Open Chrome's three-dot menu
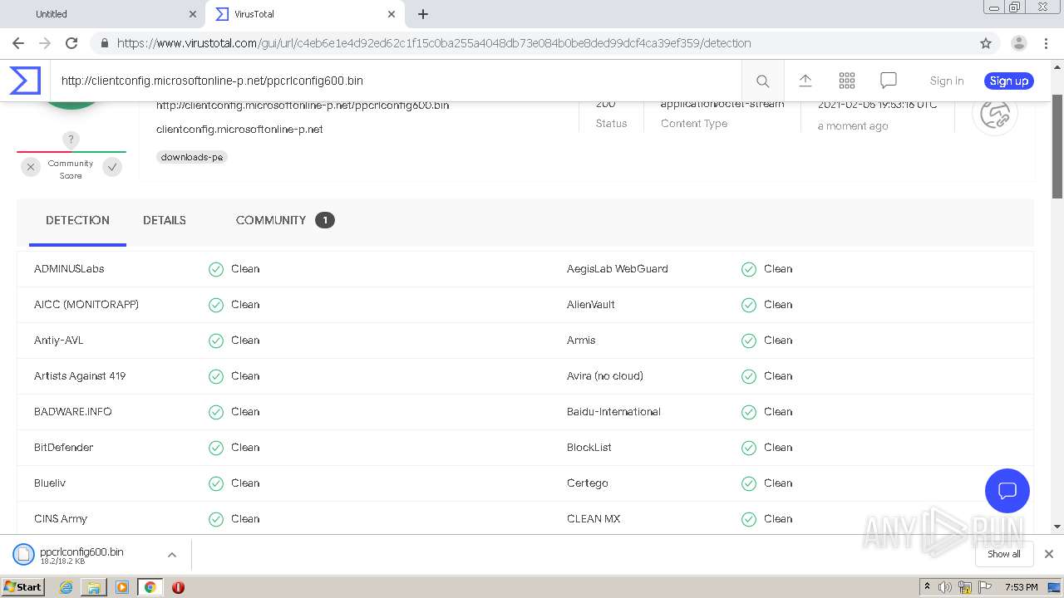This screenshot has width=1064, height=598. pos(1047,43)
